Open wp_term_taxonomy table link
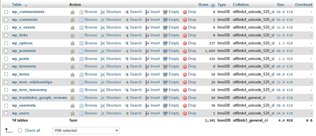The image size is (316, 136). pyautogui.click(x=29, y=90)
